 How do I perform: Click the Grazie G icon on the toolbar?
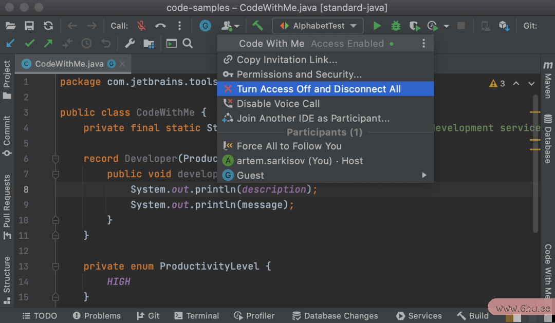pos(205,25)
